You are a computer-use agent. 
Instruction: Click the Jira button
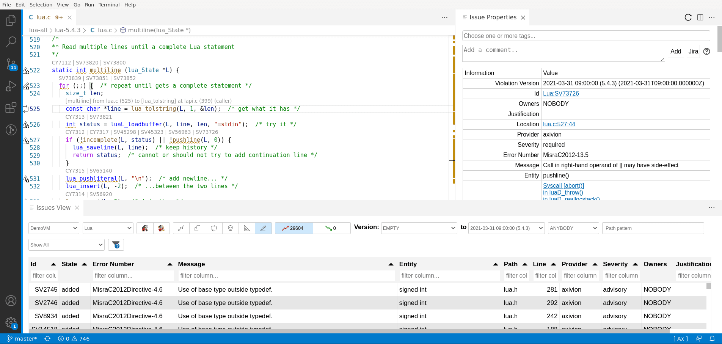click(693, 52)
